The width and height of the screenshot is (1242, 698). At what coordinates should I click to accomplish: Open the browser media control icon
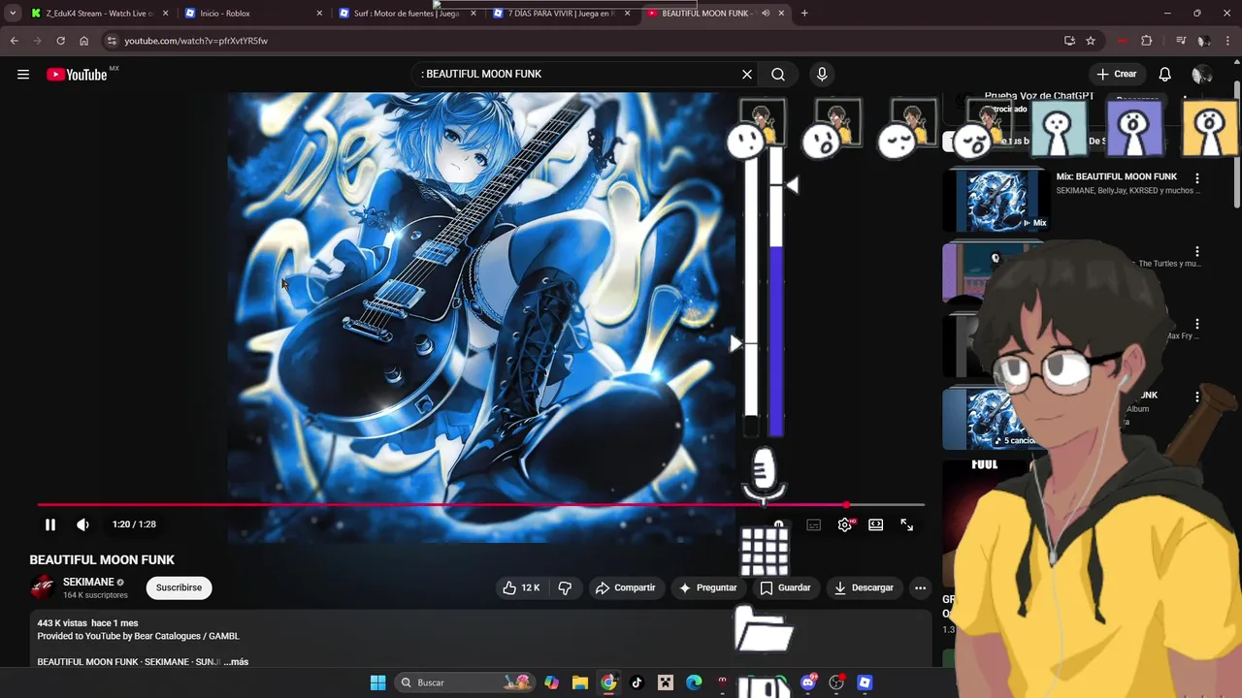(1181, 41)
